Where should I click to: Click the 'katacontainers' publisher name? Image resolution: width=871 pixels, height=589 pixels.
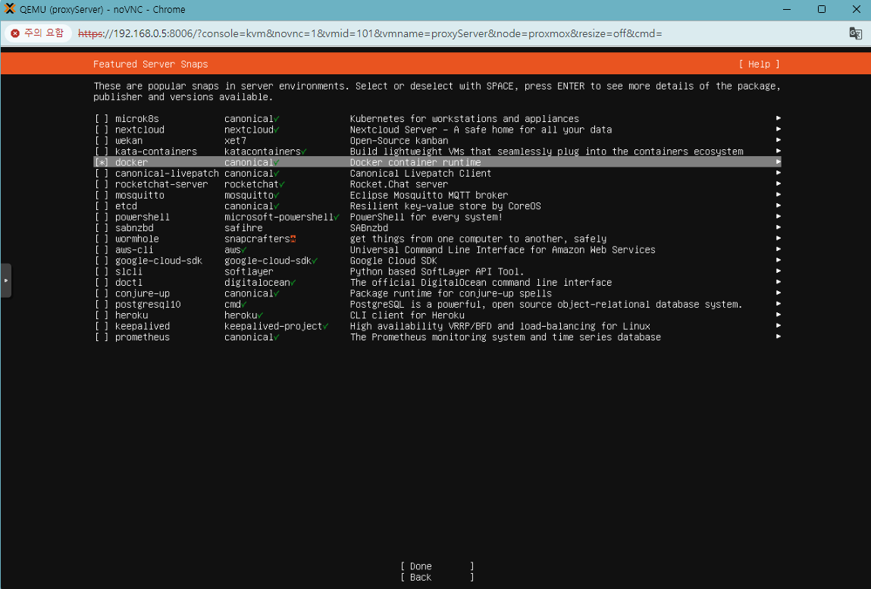coord(263,152)
